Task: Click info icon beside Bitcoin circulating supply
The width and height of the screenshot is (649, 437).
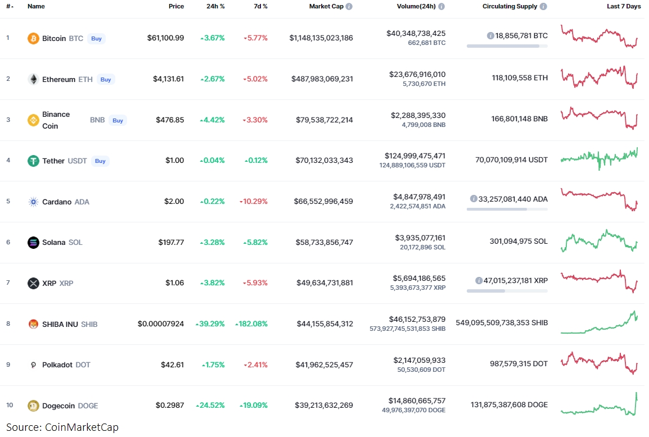Action: [x=490, y=36]
